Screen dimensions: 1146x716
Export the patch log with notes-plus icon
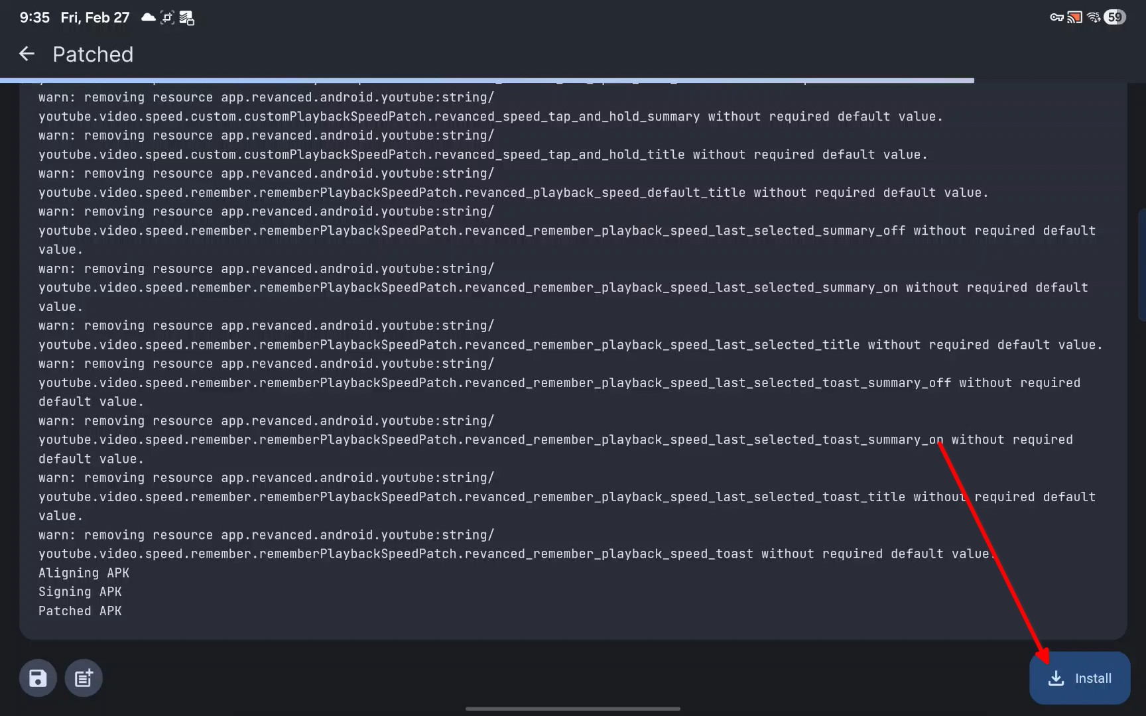pyautogui.click(x=84, y=678)
